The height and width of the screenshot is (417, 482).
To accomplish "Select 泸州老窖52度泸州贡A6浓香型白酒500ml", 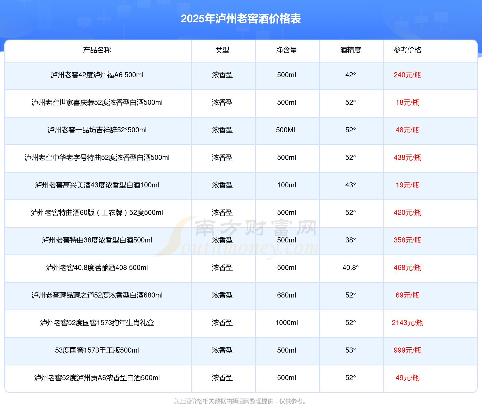I will (x=97, y=378).
